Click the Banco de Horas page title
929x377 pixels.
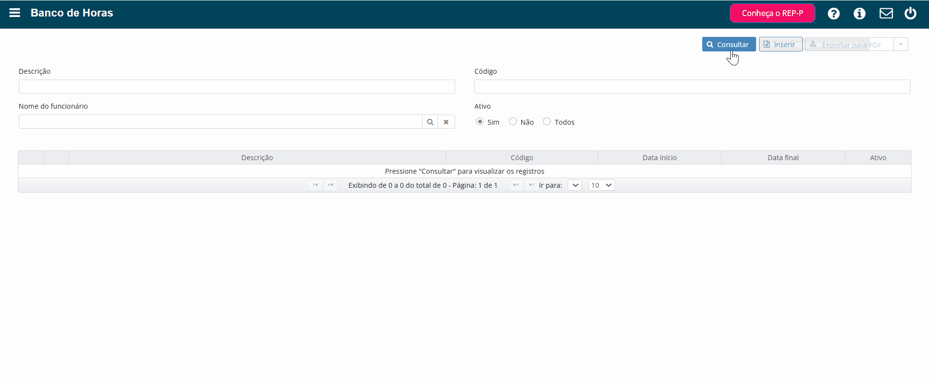click(x=72, y=13)
